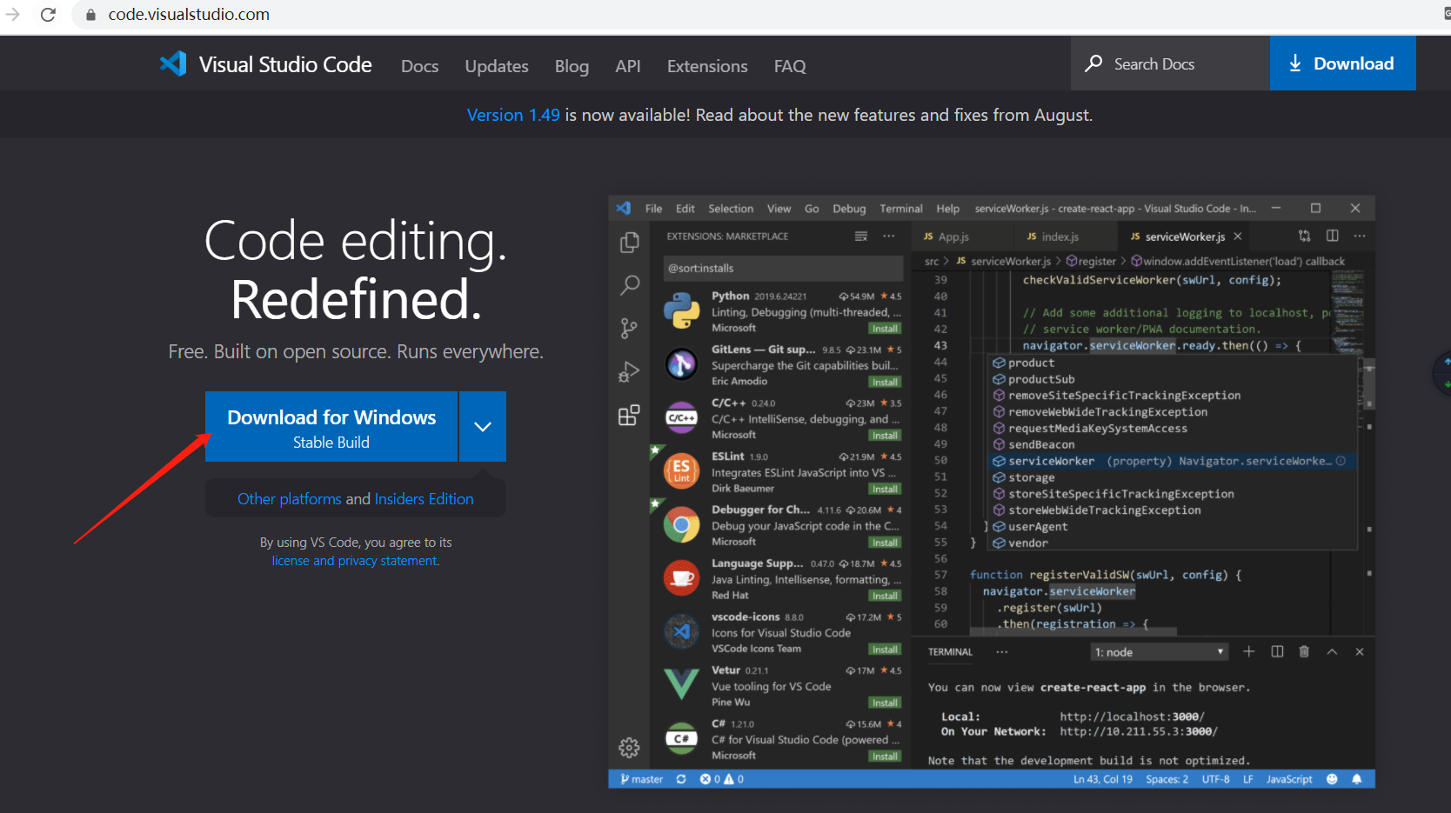Click the compare changes icon in editor toolbar
The width and height of the screenshot is (1451, 813).
click(x=1304, y=236)
